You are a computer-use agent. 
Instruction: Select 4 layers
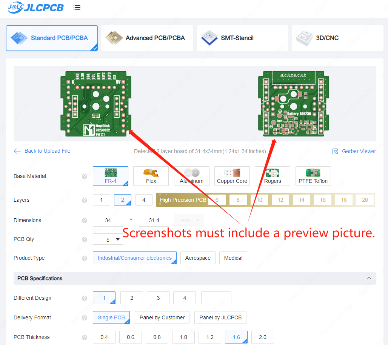143,200
